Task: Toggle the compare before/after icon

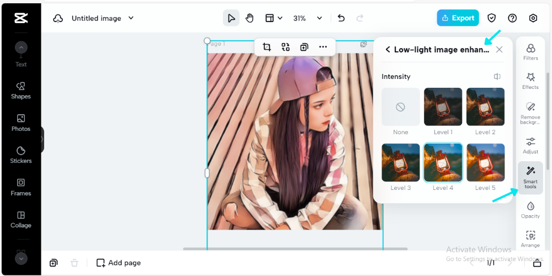Action: 497,76
